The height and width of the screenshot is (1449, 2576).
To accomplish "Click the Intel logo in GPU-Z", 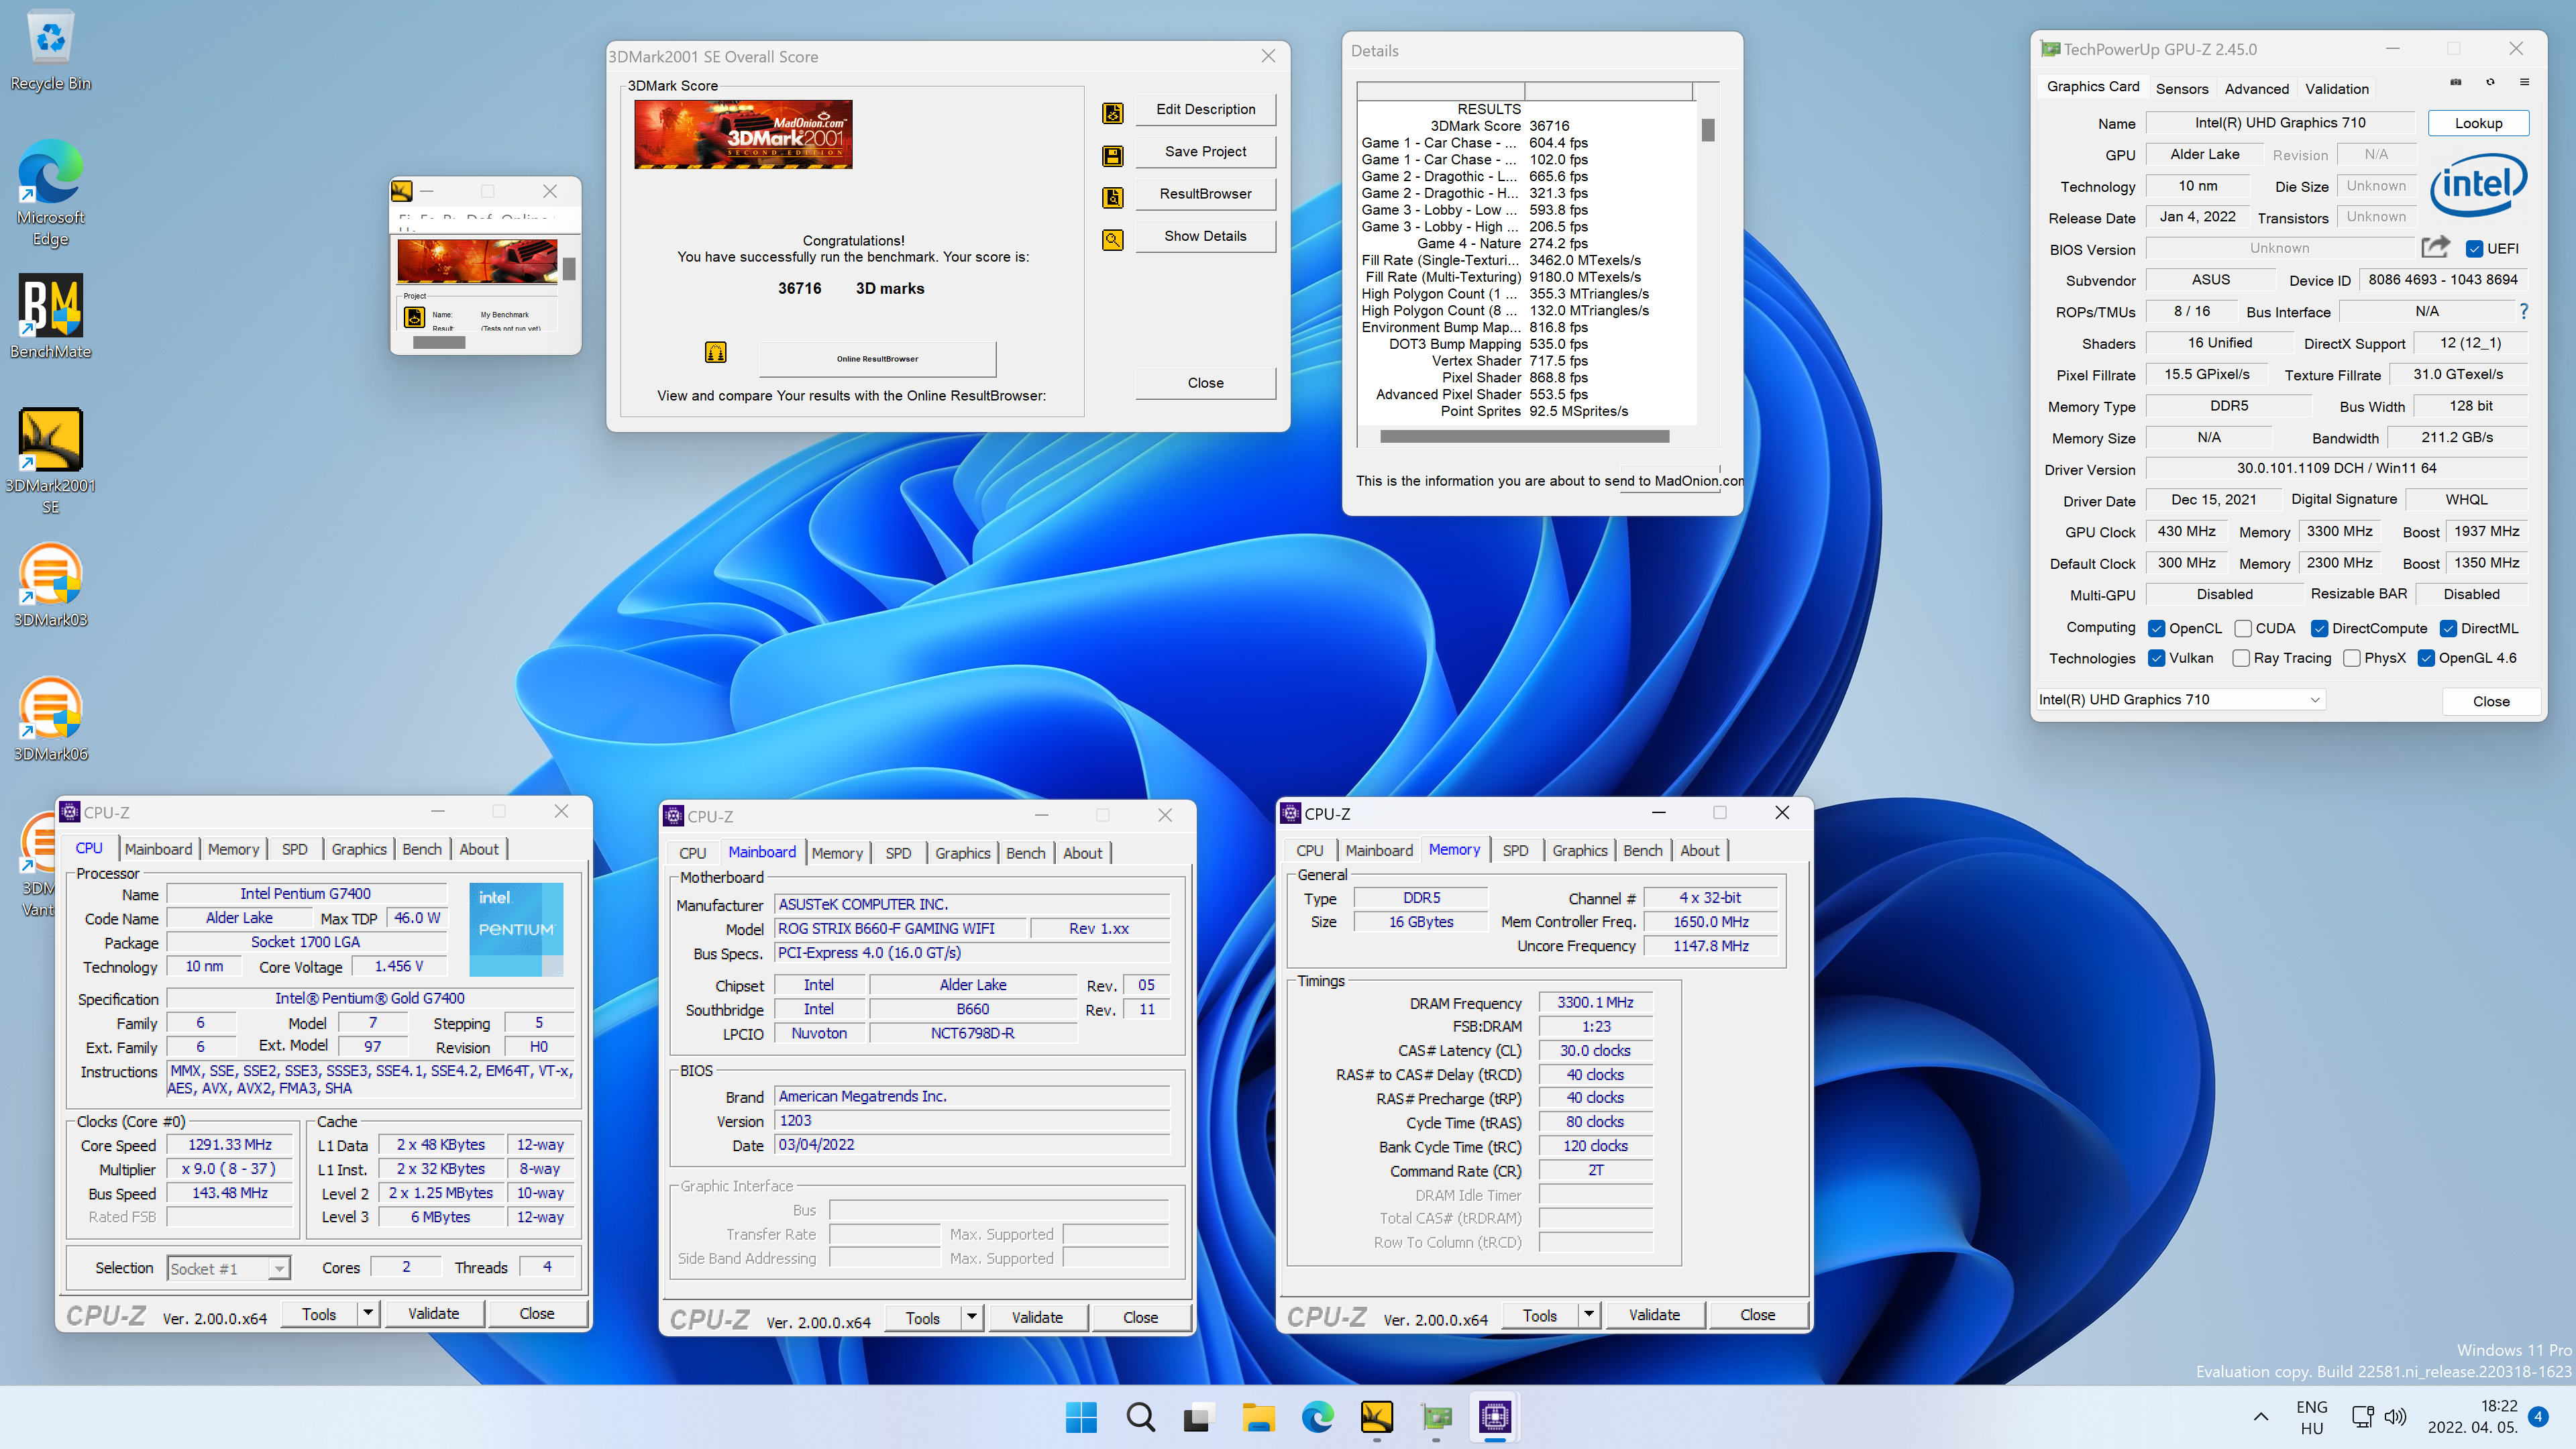I will [2478, 185].
